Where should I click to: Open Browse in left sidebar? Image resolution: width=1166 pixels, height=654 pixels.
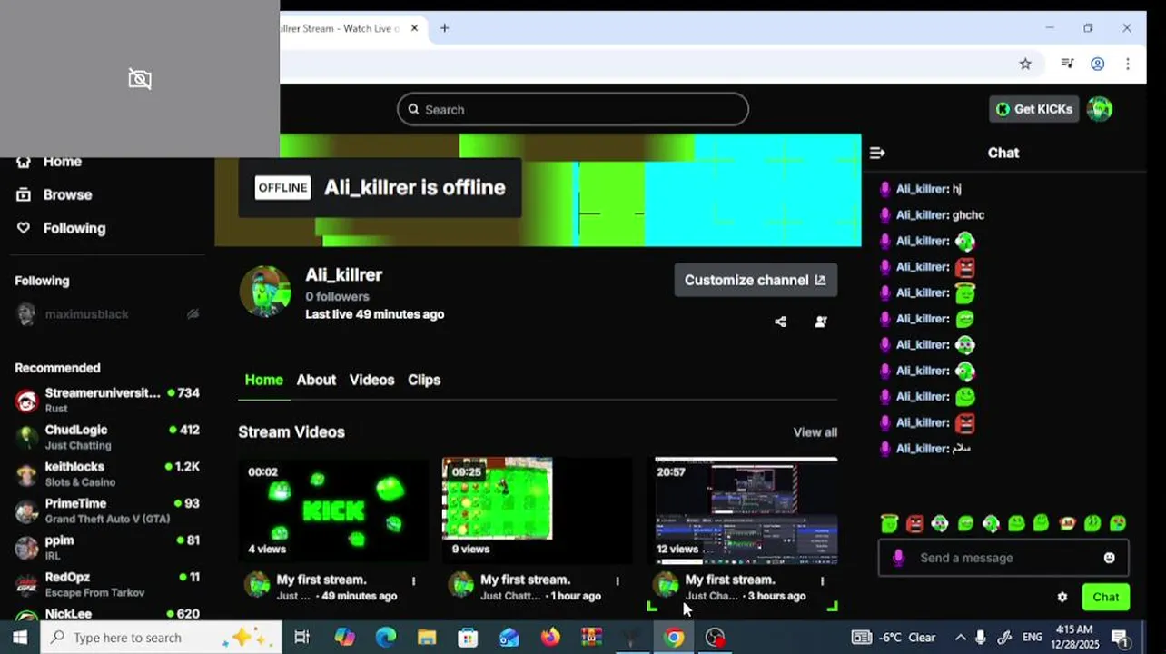54,194
